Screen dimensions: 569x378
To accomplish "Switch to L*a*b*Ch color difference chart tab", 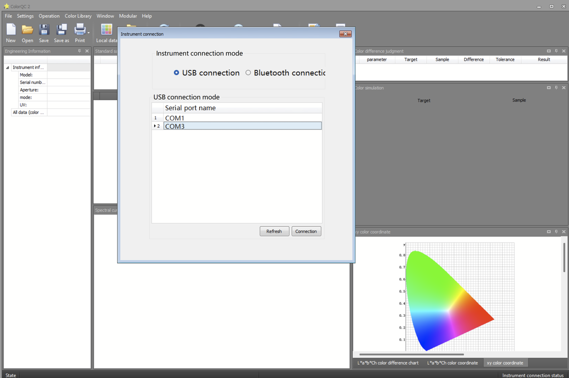I will tap(388, 363).
